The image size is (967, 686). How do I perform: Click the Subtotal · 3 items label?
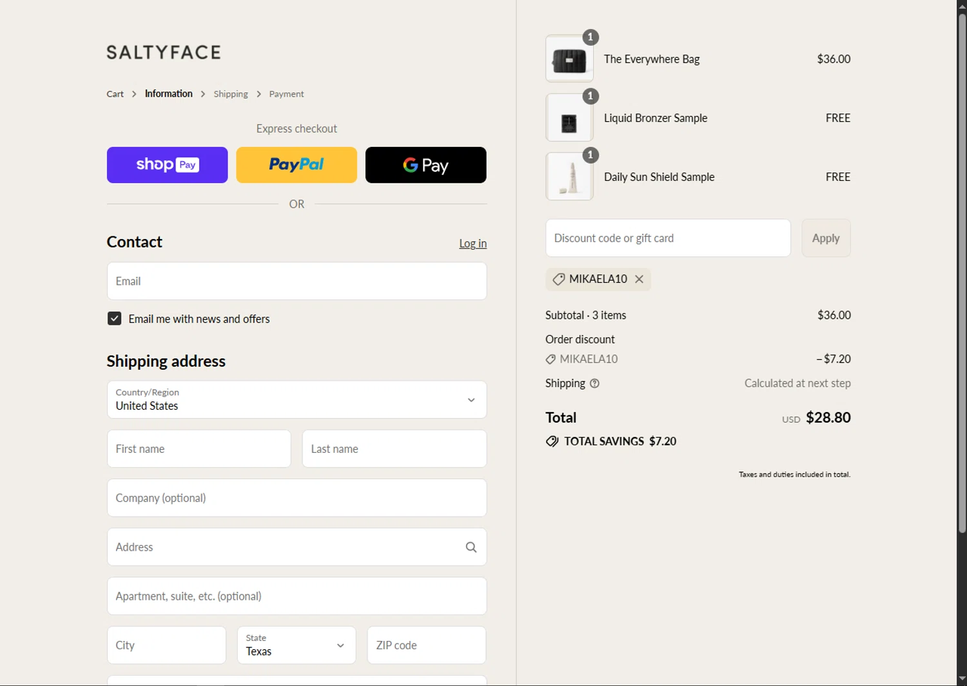pyautogui.click(x=585, y=315)
